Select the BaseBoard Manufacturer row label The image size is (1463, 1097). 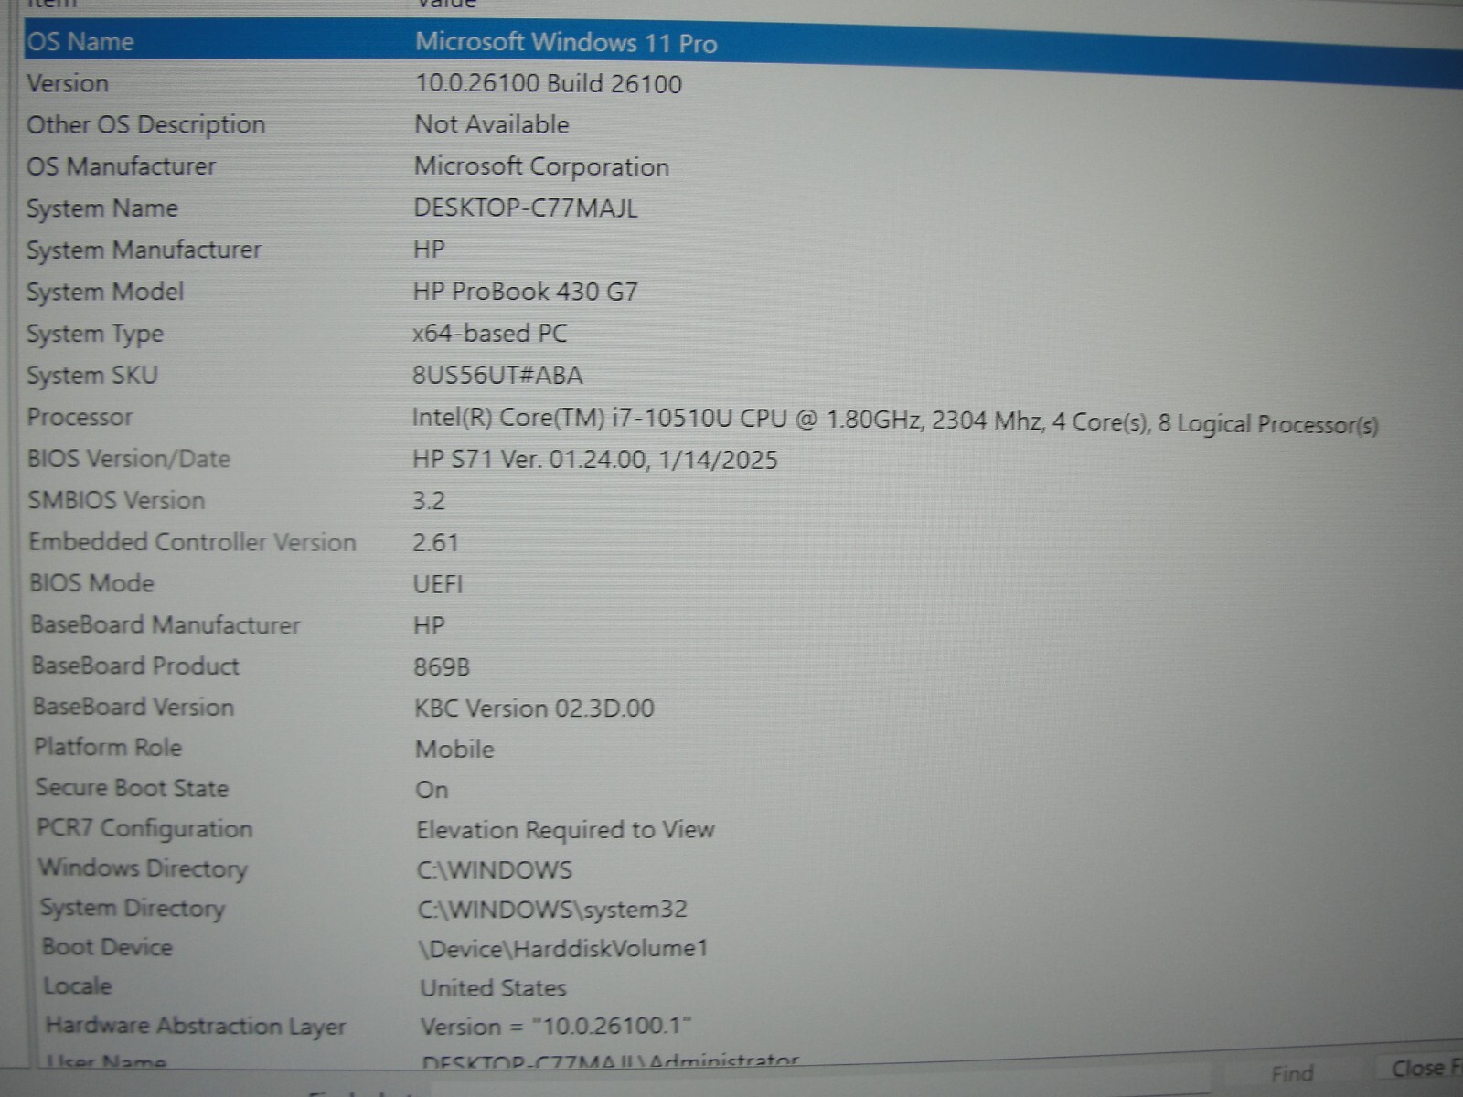pyautogui.click(x=166, y=625)
